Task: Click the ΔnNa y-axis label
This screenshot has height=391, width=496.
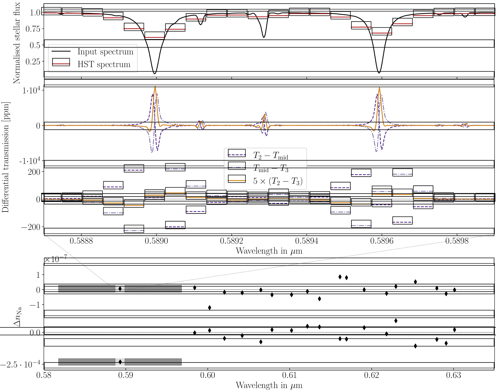Action: (x=17, y=318)
